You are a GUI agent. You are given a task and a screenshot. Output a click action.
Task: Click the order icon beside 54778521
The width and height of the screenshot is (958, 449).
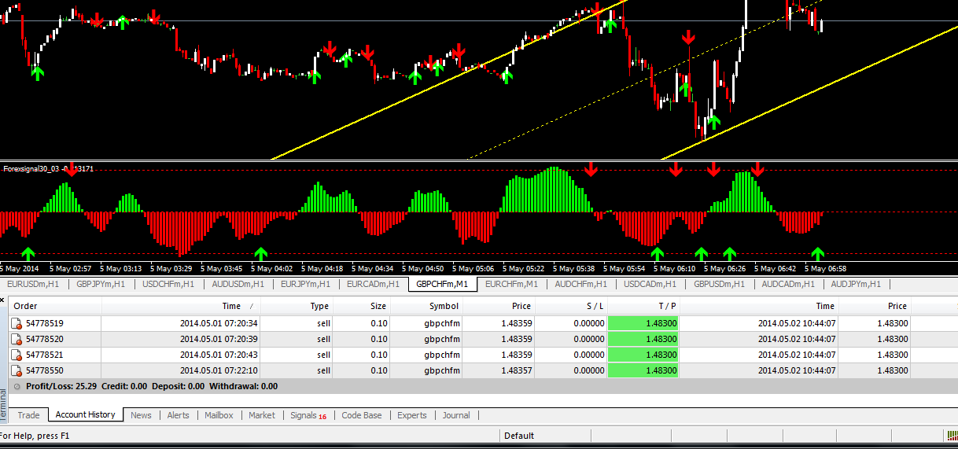(16, 355)
